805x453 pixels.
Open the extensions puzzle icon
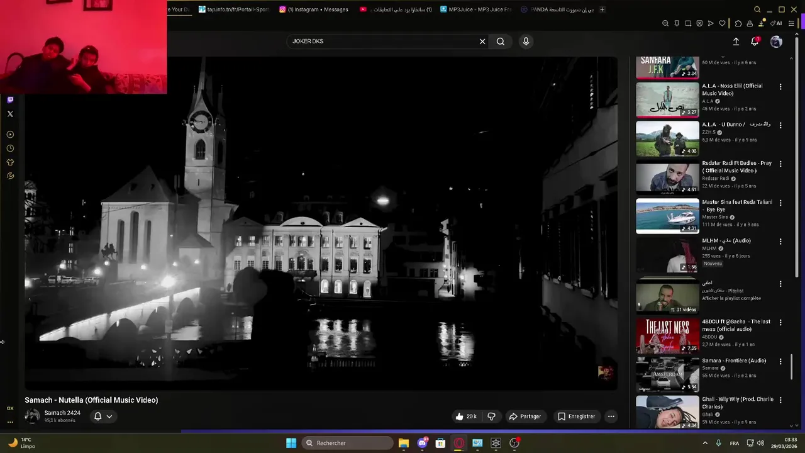coord(738,23)
